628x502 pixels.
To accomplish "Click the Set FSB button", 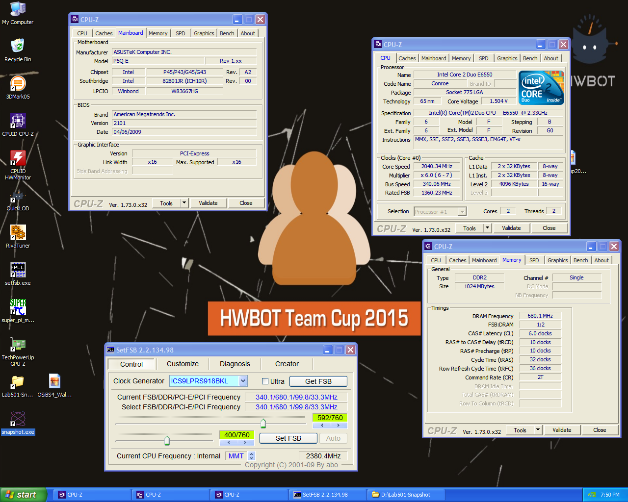I will [x=288, y=438].
